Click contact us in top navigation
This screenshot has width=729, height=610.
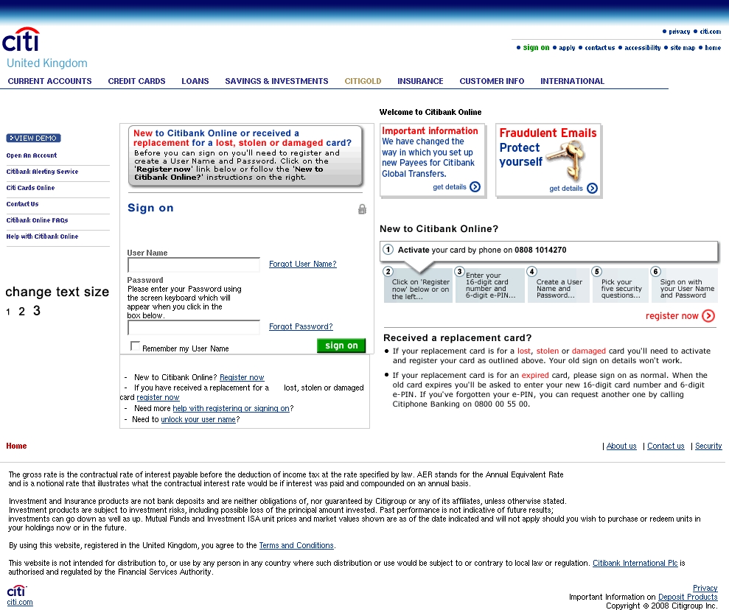click(x=600, y=47)
